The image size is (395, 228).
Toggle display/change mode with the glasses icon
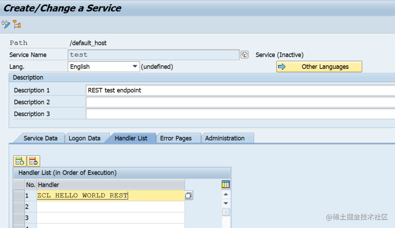(x=5, y=24)
